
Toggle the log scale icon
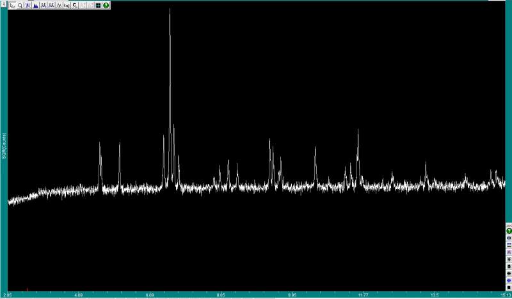click(x=67, y=6)
